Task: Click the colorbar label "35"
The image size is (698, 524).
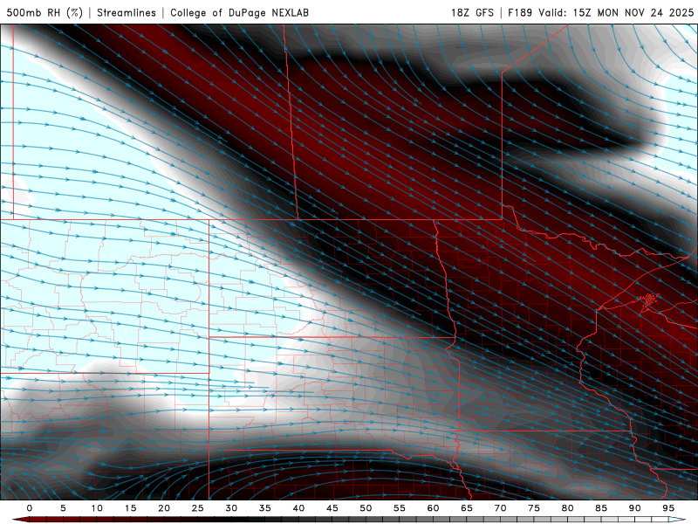Action: point(265,508)
